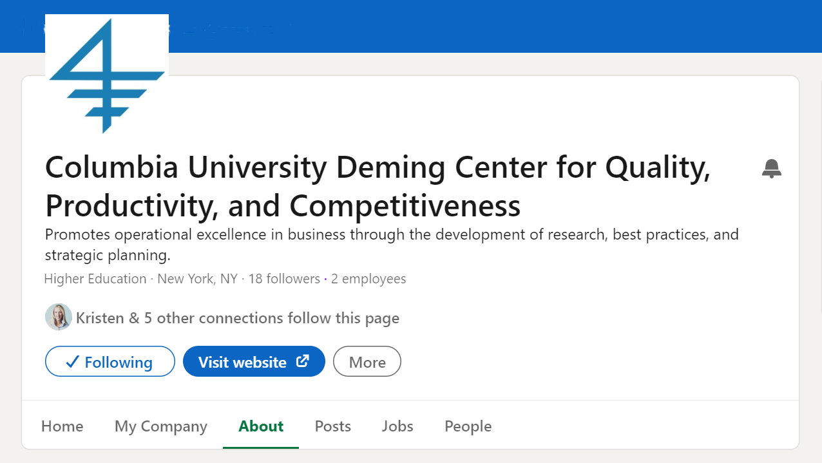Viewport: 822px width, 463px height.
Task: Expand the More options menu
Action: (x=367, y=362)
